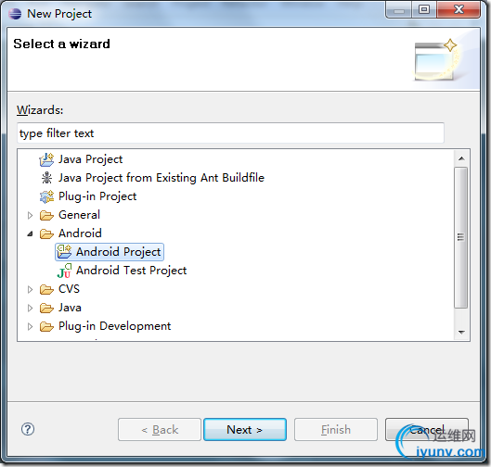The width and height of the screenshot is (491, 467).
Task: Expand the CVS category
Action: 30,289
